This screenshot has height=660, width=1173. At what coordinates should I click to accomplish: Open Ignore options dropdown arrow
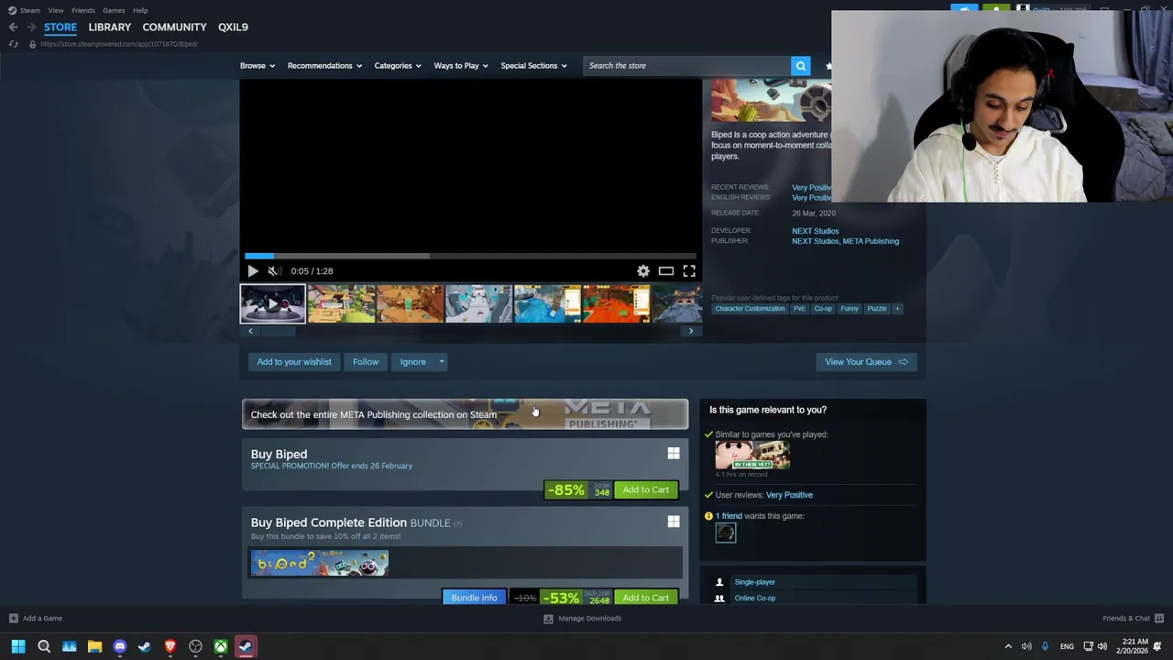[442, 361]
